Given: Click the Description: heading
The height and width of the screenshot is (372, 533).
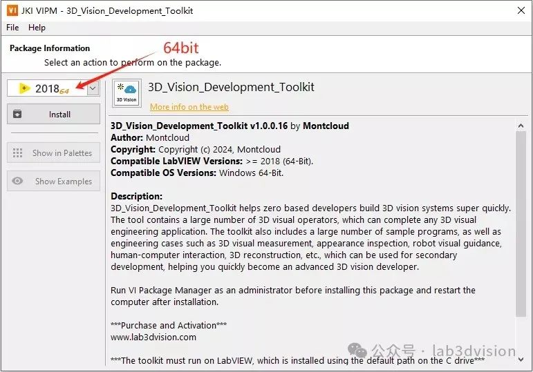Looking at the screenshot, I should pos(136,196).
